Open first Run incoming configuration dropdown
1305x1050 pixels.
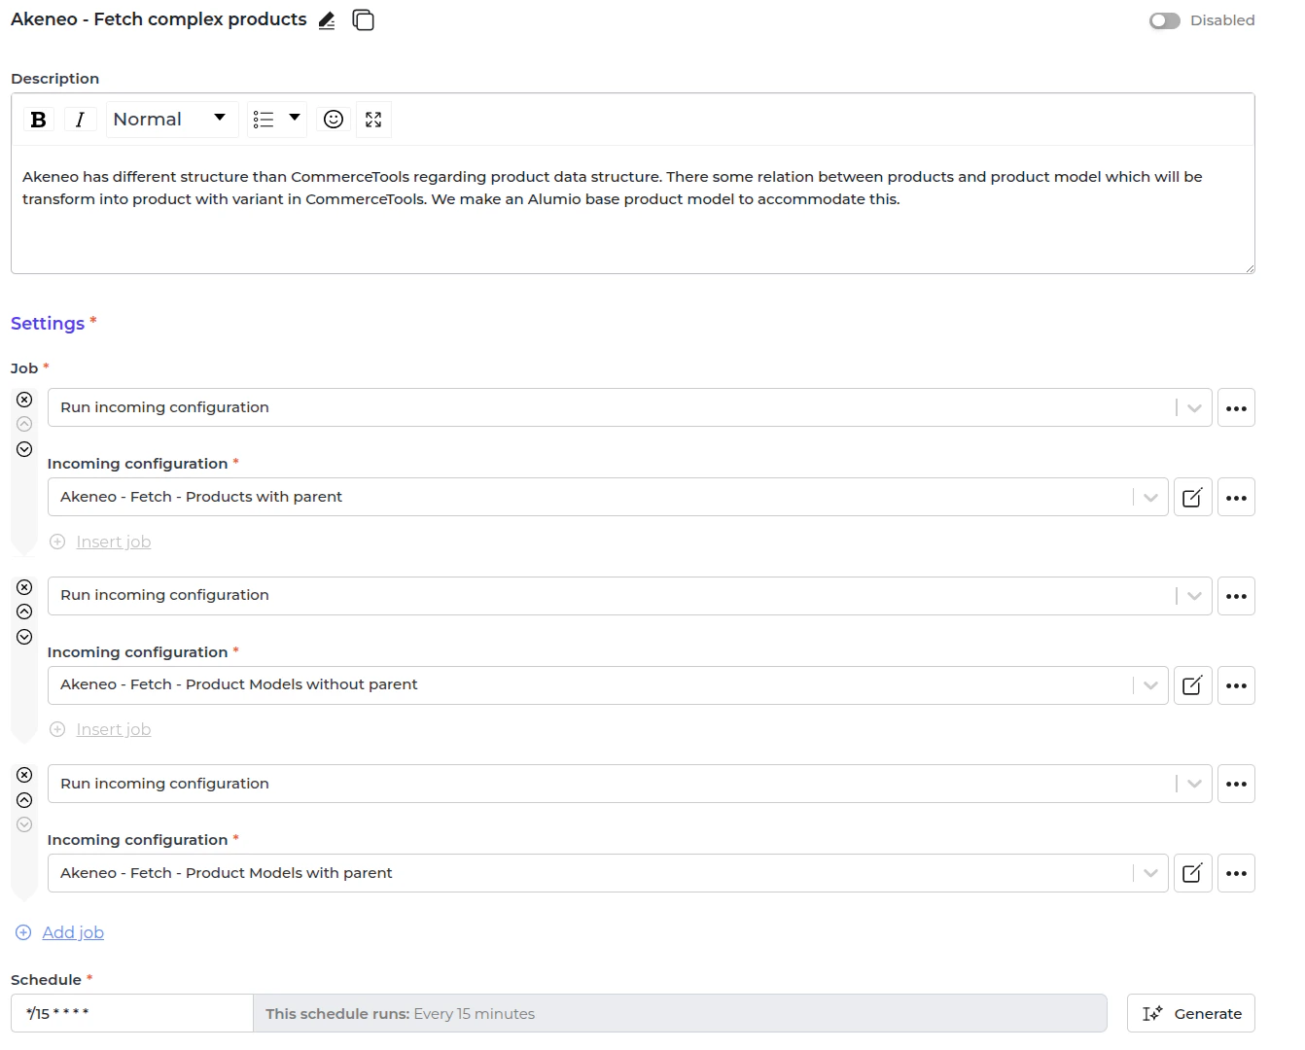click(x=630, y=407)
